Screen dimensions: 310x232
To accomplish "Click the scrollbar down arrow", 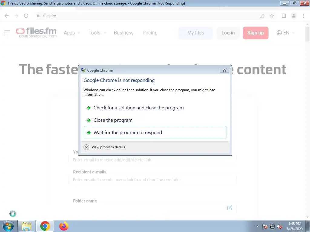I will [308, 217].
